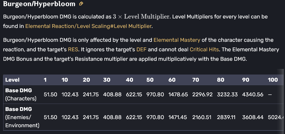The image size is (285, 134).
Task: Visit the Critical Hits link
Action: point(205,50)
